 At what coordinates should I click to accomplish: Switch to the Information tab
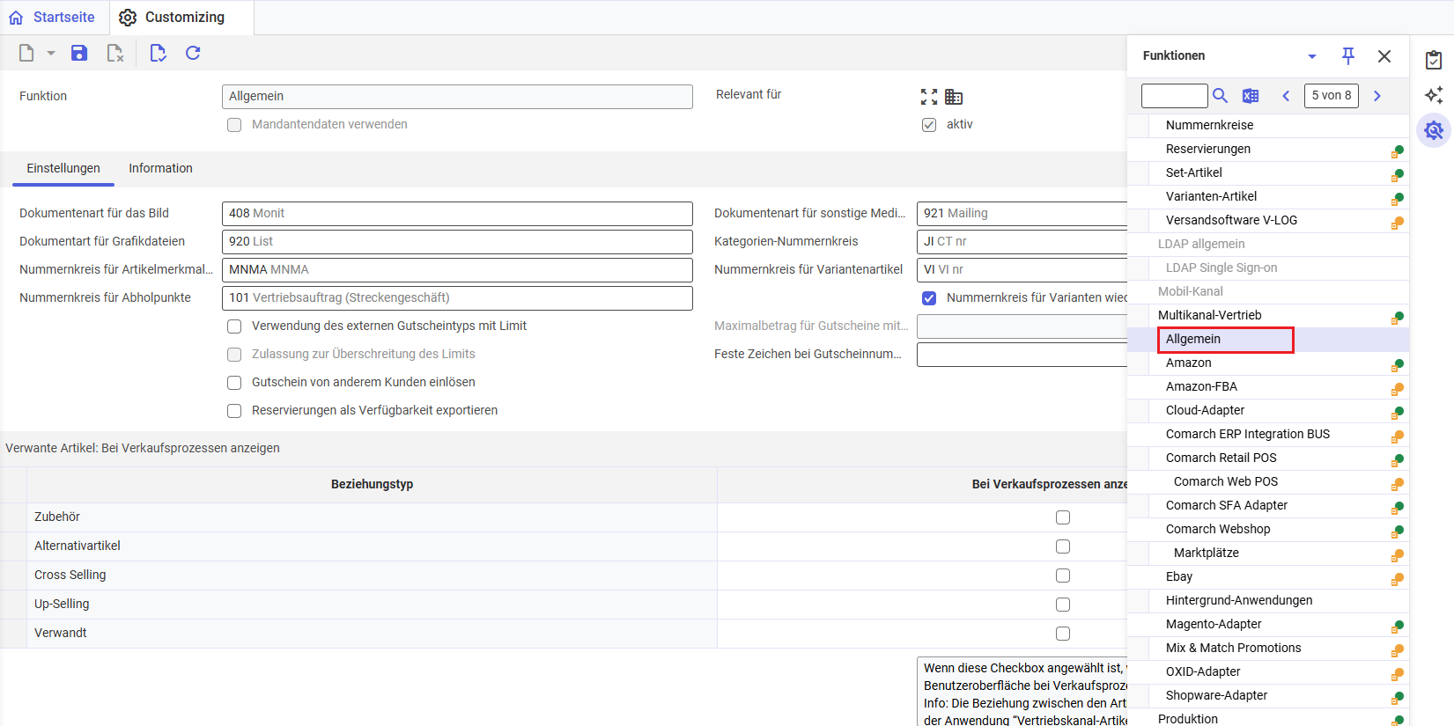coord(160,168)
